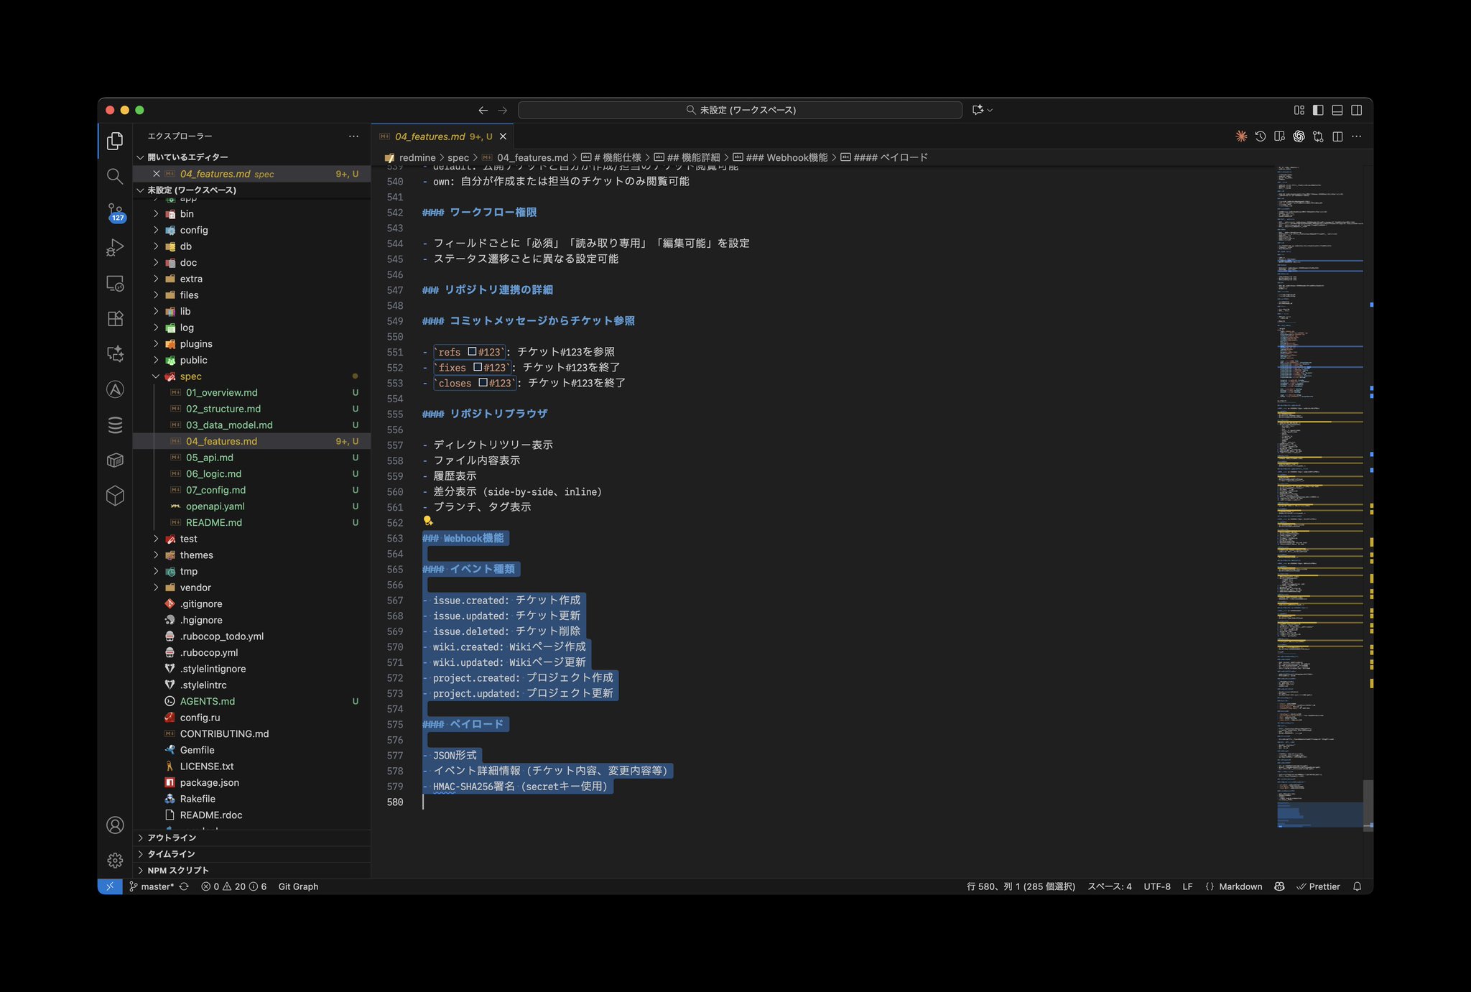
Task: Click Git Graph in status bar
Action: (298, 886)
